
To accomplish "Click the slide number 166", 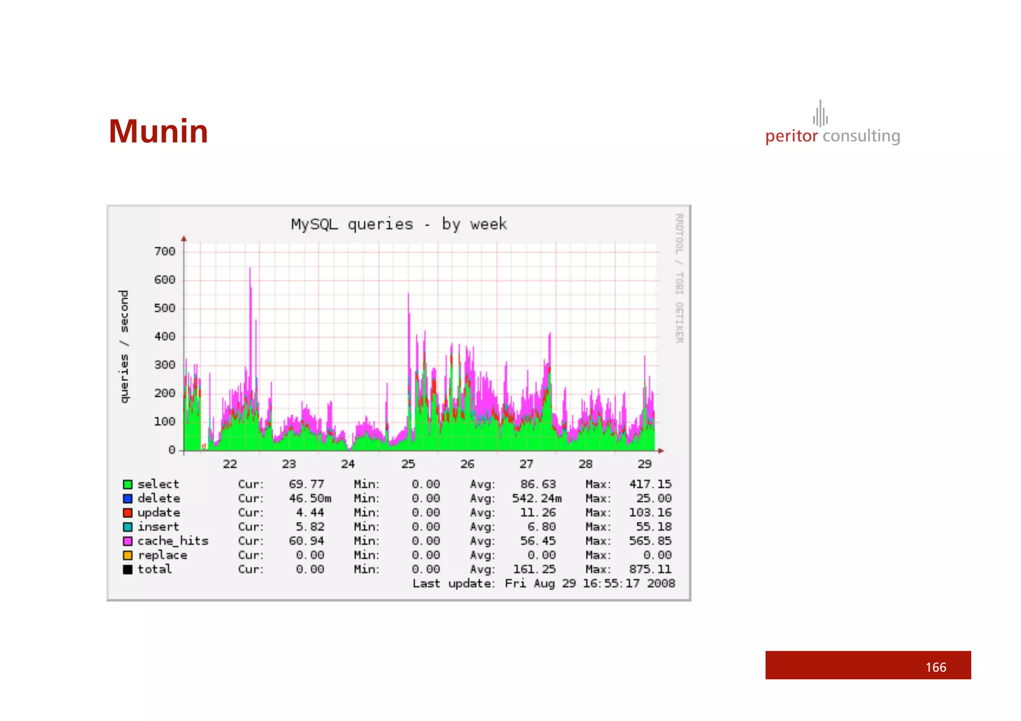I will [x=936, y=667].
